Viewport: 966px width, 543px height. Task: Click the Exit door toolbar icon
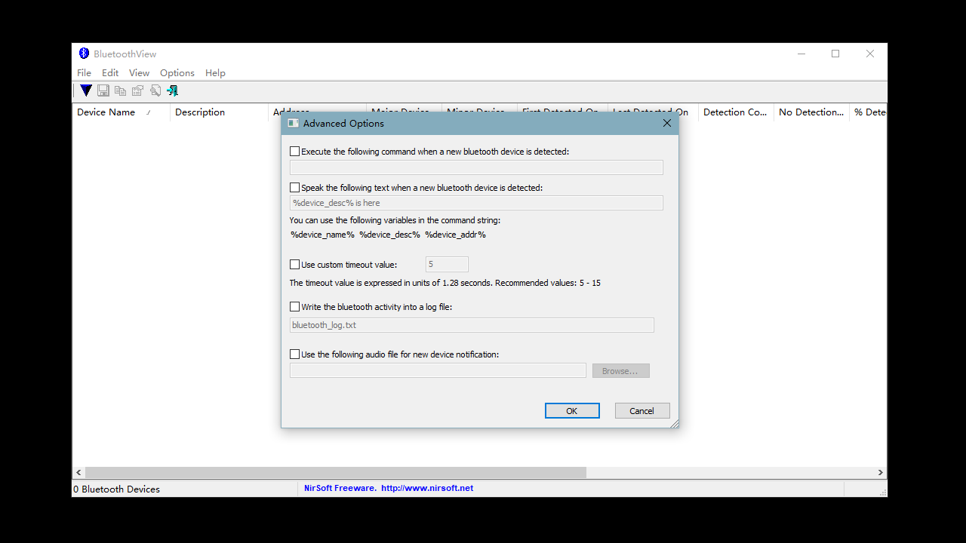[x=172, y=90]
